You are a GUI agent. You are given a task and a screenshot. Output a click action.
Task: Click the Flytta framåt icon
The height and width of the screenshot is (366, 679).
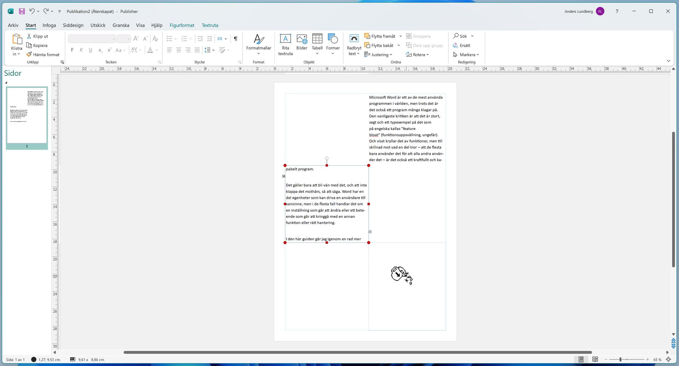pyautogui.click(x=368, y=36)
